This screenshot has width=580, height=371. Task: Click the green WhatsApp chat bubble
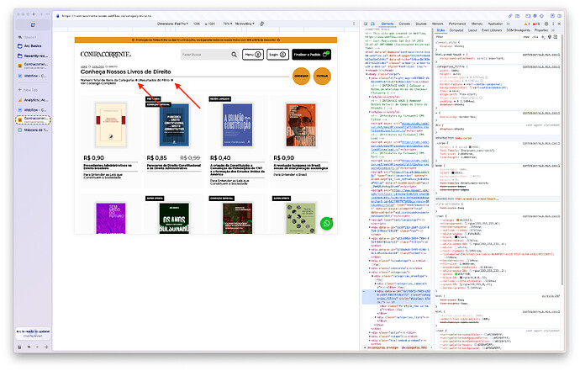coord(327,223)
